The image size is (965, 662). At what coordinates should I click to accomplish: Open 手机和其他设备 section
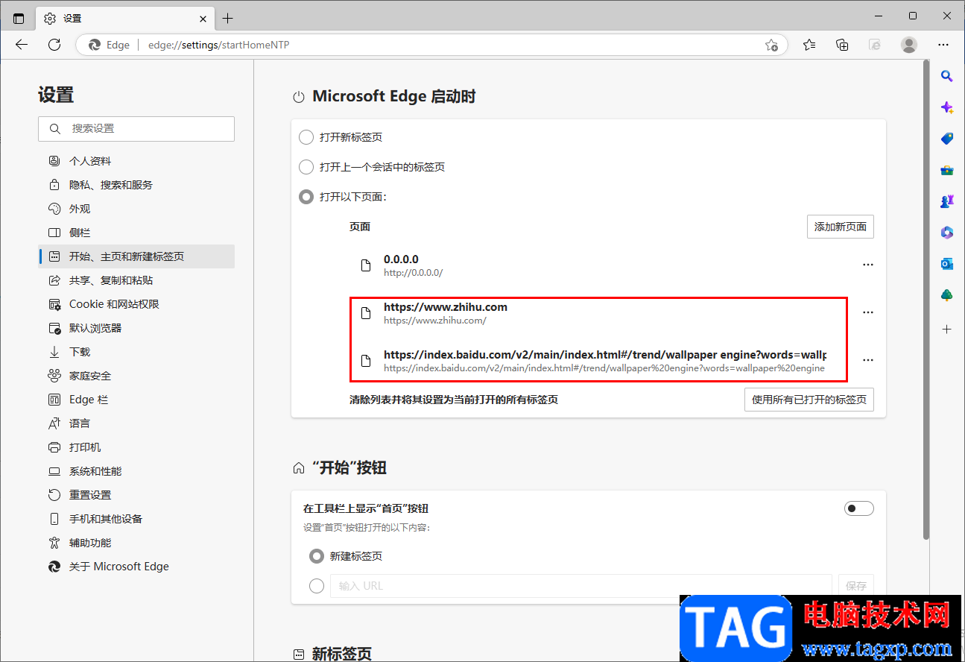(136, 519)
